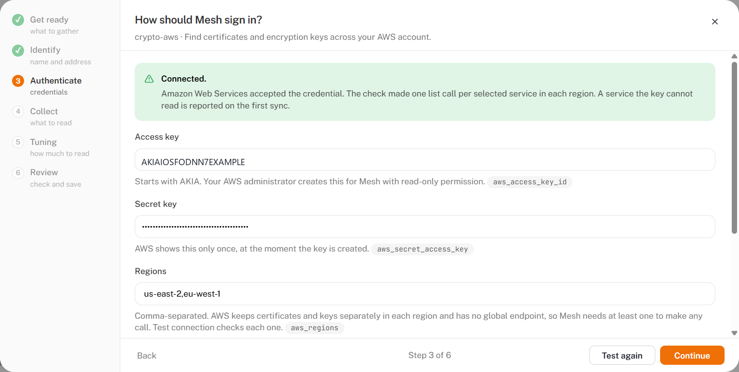Edit the Regions text field

[x=425, y=294]
